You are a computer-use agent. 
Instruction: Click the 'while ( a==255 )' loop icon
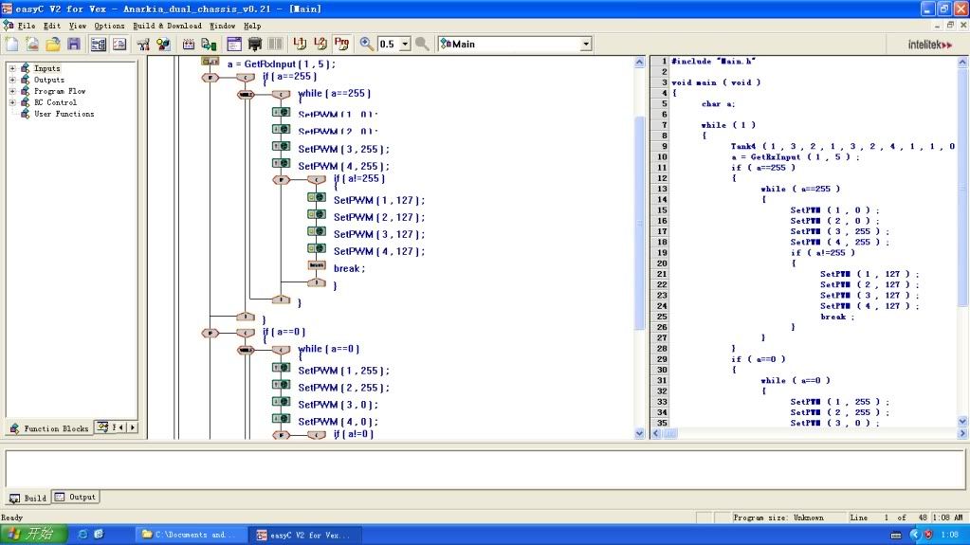click(x=246, y=94)
